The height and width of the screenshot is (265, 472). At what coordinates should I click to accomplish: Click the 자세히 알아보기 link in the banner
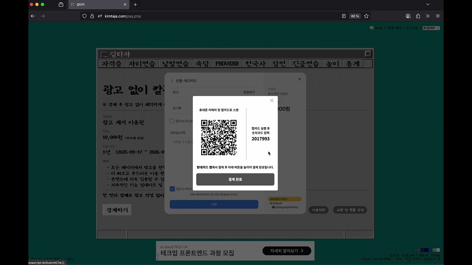287,251
